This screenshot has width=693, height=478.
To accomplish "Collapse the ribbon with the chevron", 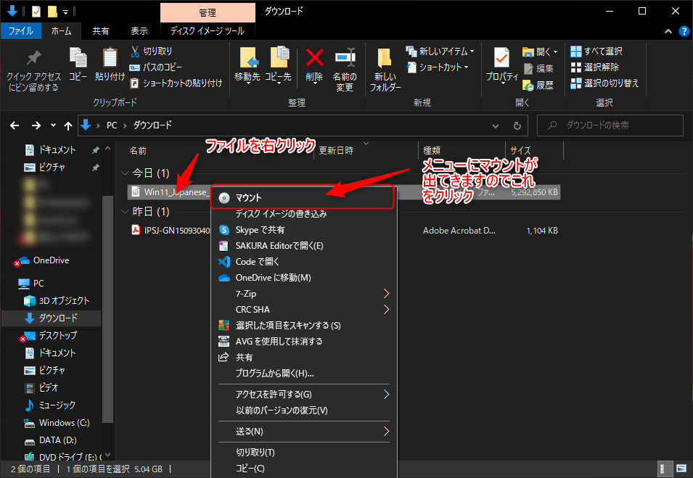I will (x=668, y=31).
